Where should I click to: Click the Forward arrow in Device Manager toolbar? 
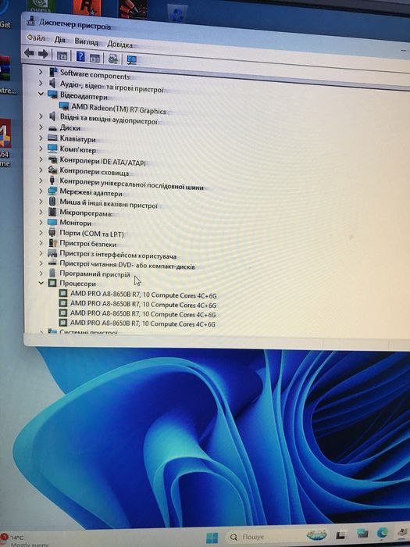tap(43, 54)
